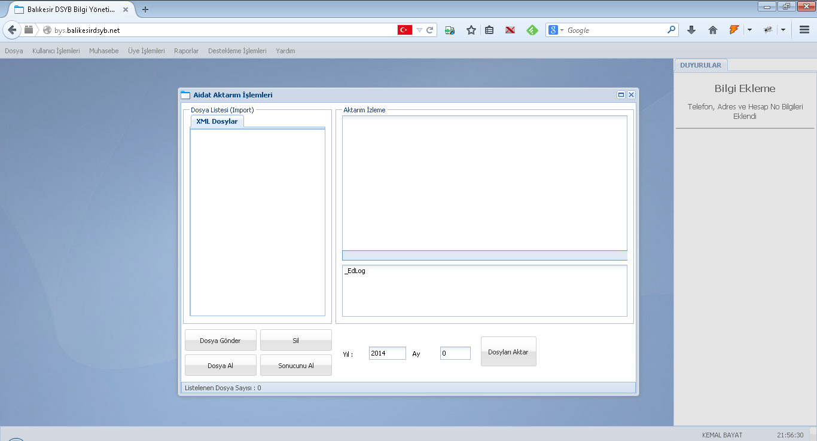Expand the address bar history dropdown arrow
Image resolution: width=817 pixels, height=441 pixels.
[419, 30]
